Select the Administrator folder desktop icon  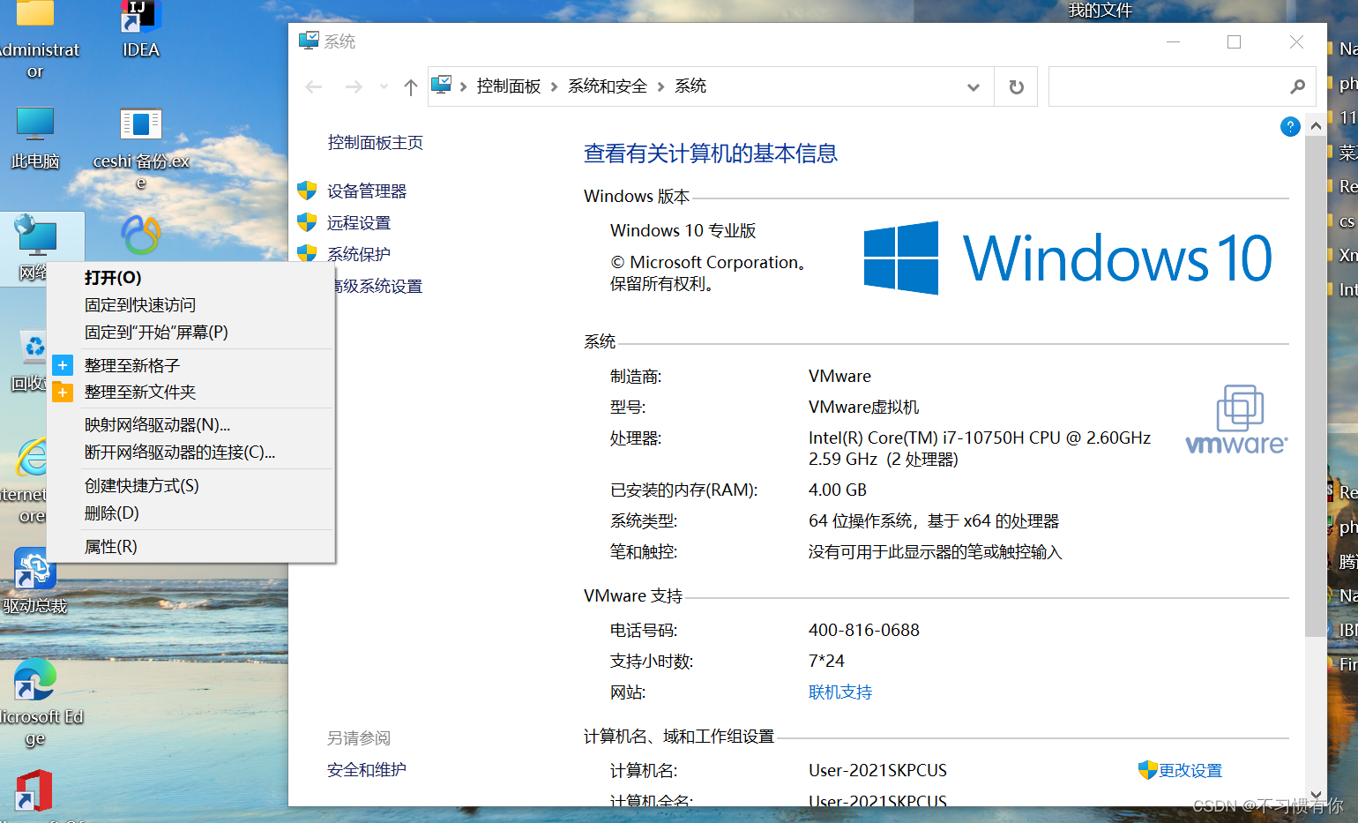pos(36,40)
